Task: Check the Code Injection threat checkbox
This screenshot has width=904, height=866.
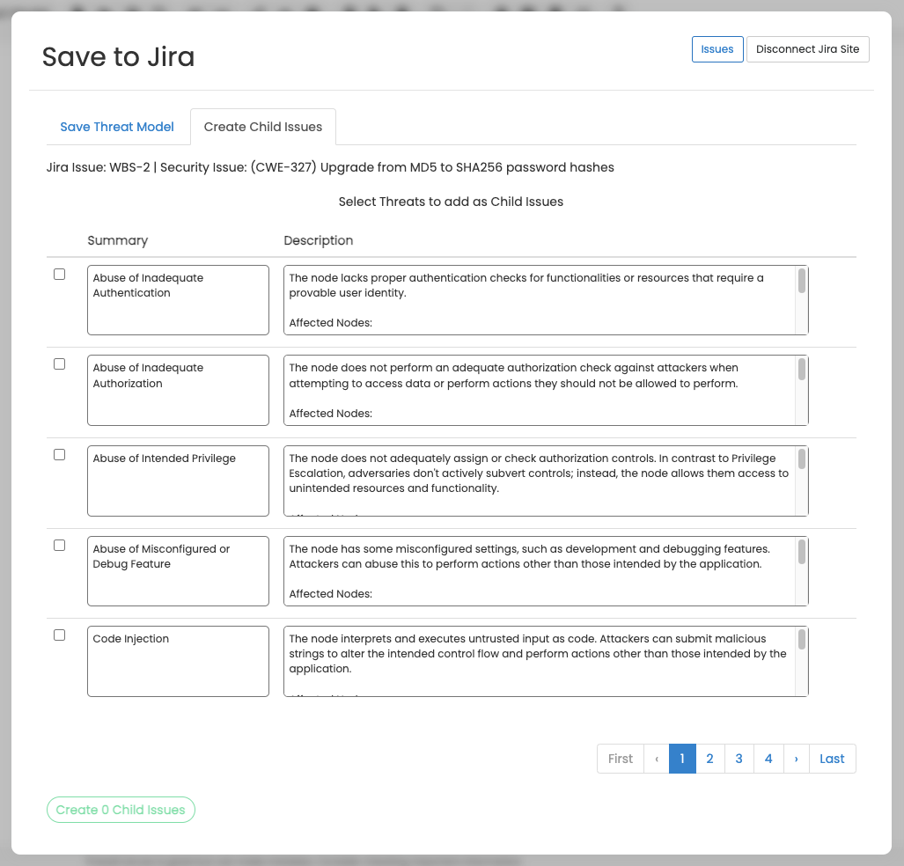Action: [x=60, y=635]
